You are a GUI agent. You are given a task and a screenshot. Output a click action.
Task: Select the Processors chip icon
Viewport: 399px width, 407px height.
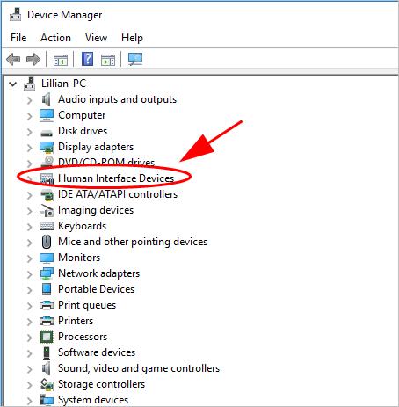coord(47,337)
